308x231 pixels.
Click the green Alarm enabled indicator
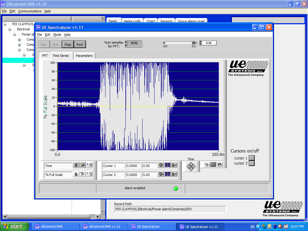click(x=176, y=189)
